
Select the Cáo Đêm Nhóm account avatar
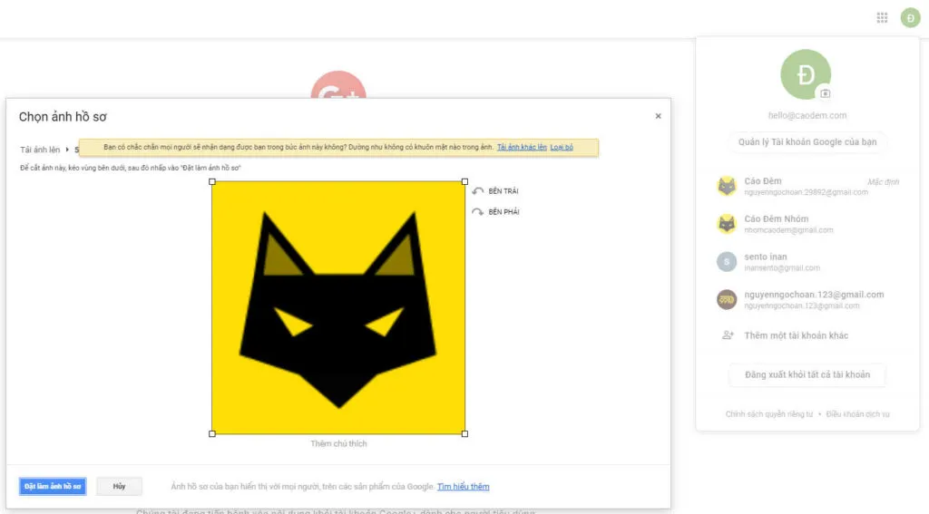[x=727, y=224]
